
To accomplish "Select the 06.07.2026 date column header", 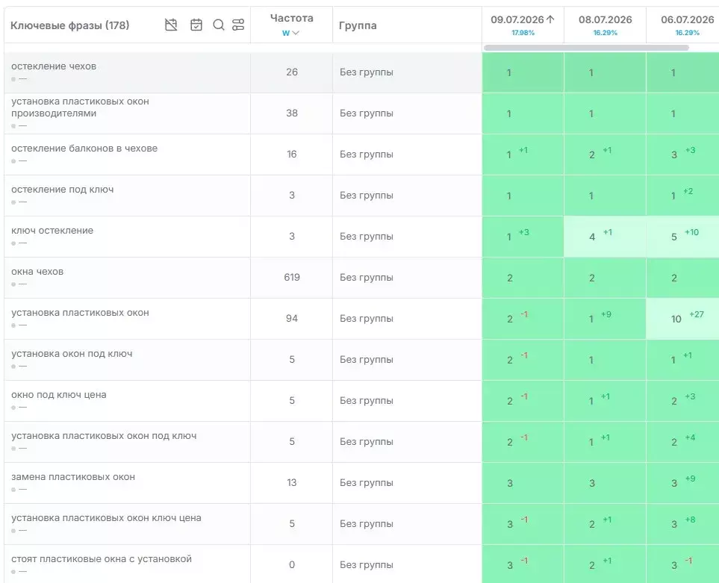I will coord(687,19).
